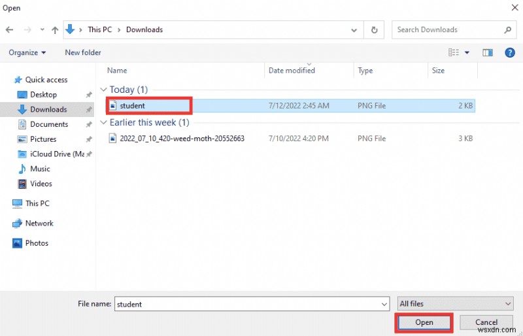
Task: Open Documents in the sidebar
Action: pyautogui.click(x=49, y=124)
